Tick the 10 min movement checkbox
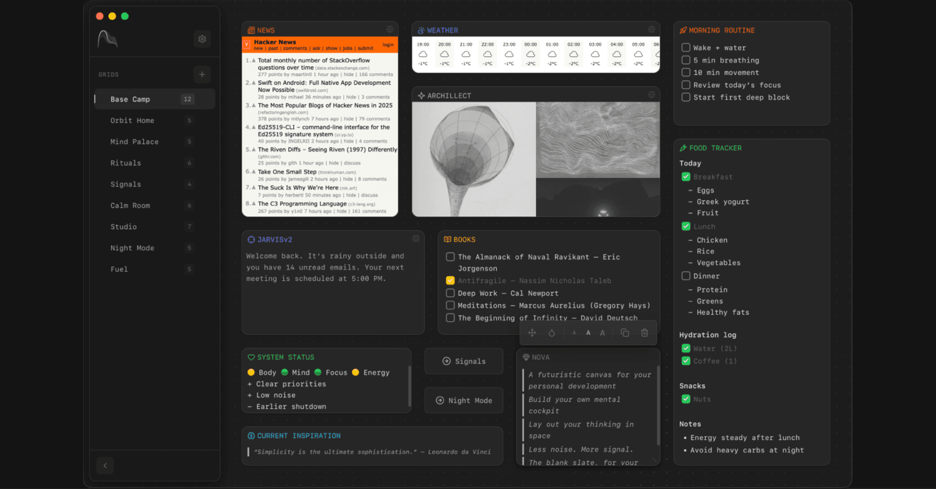 686,72
